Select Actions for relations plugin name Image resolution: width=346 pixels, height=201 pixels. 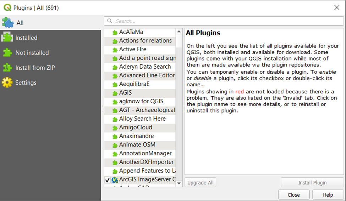[145, 40]
